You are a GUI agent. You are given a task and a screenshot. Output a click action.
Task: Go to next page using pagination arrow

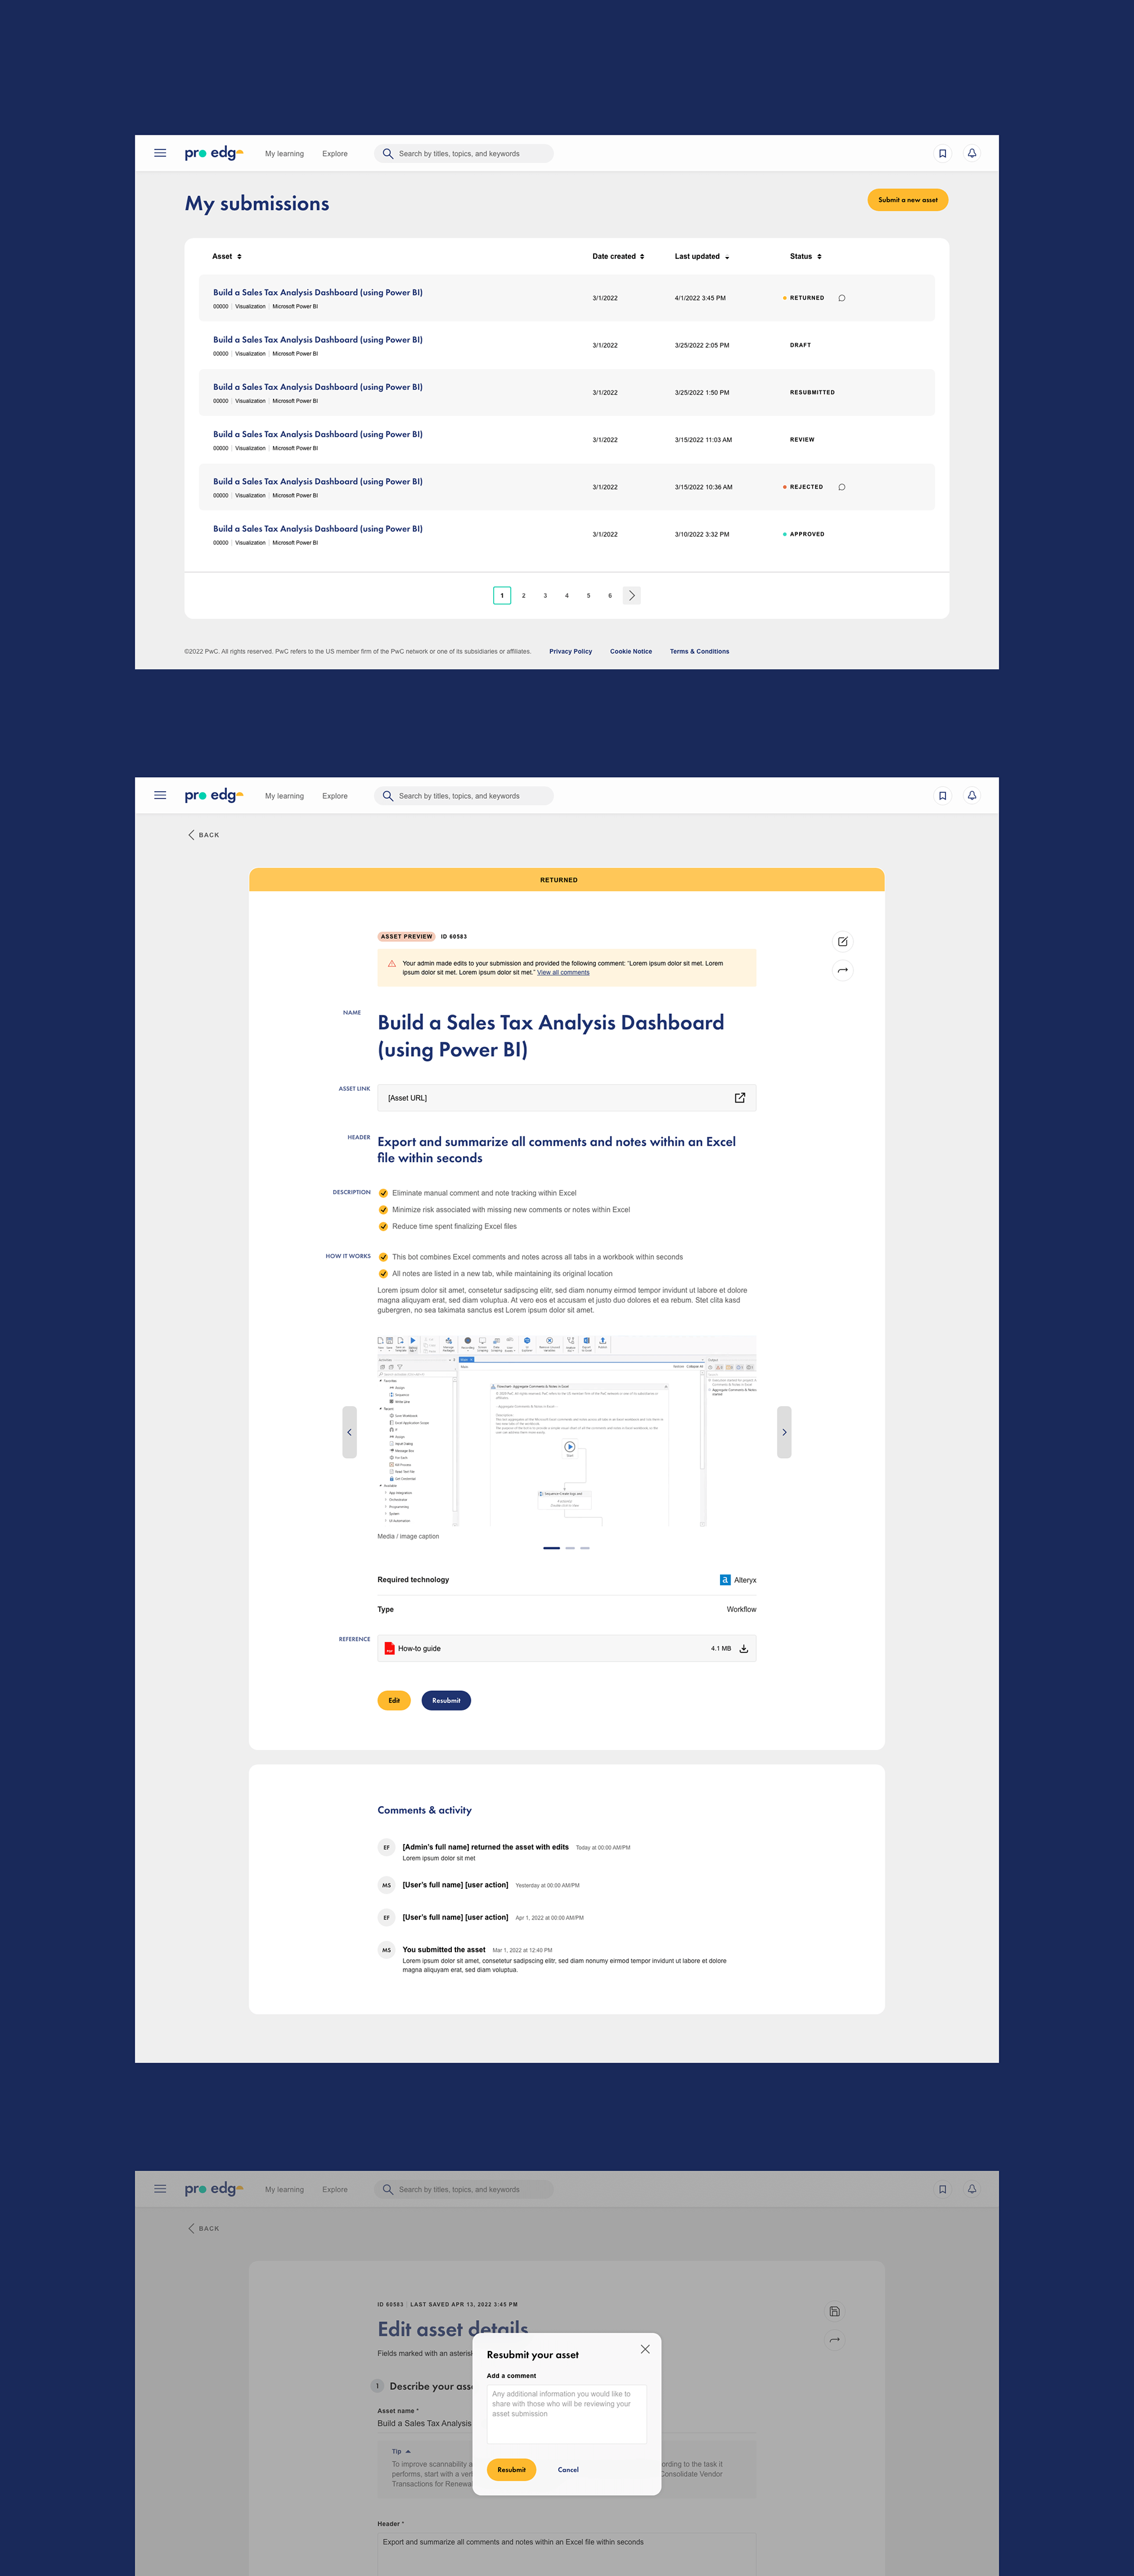[631, 595]
